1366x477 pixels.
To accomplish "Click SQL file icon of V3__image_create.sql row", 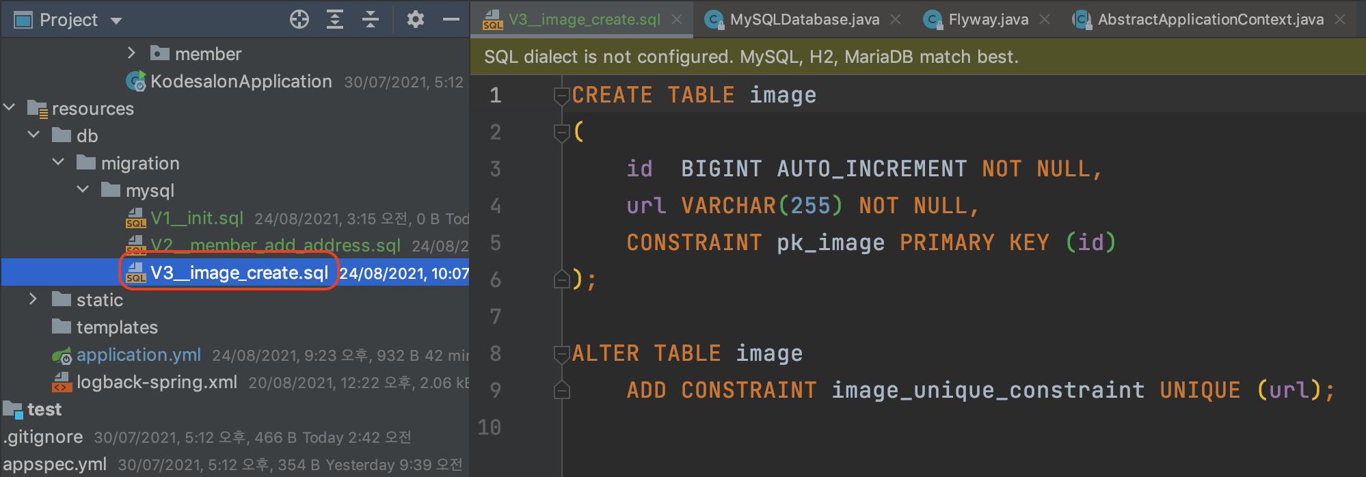I will [x=136, y=273].
